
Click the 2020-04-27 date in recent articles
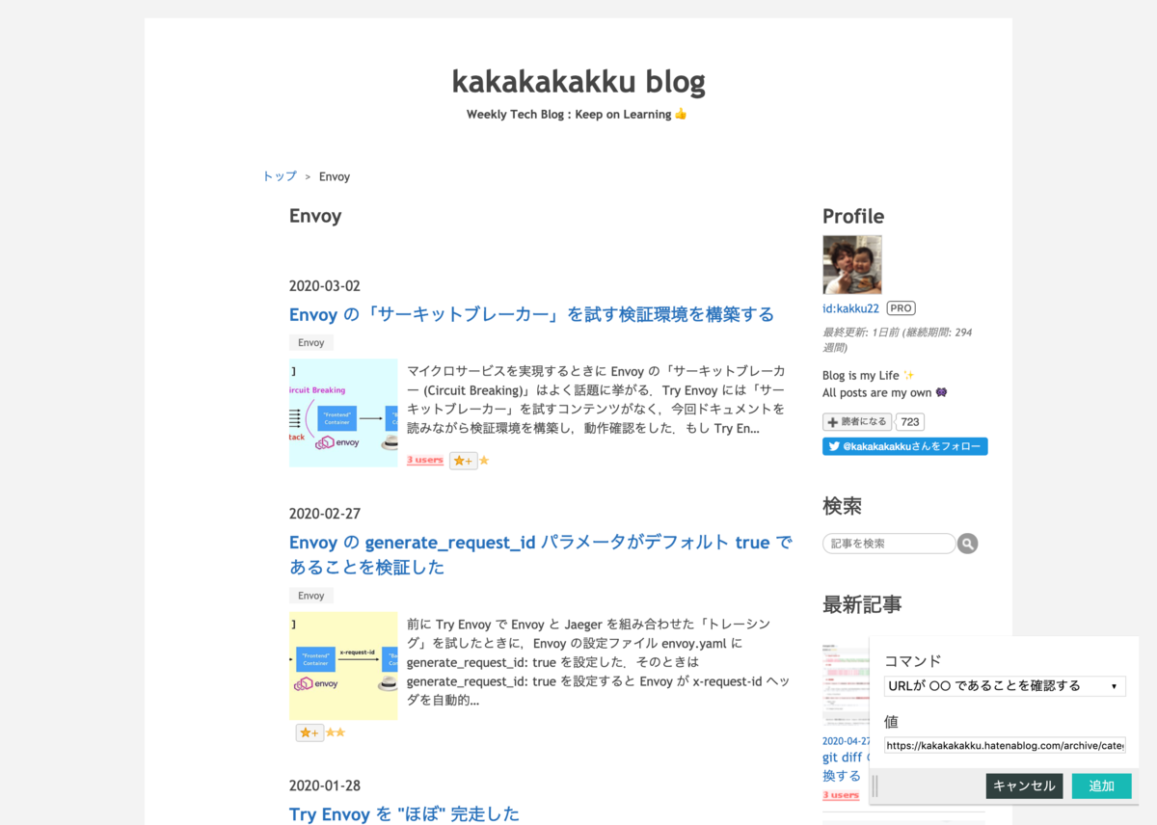(846, 741)
